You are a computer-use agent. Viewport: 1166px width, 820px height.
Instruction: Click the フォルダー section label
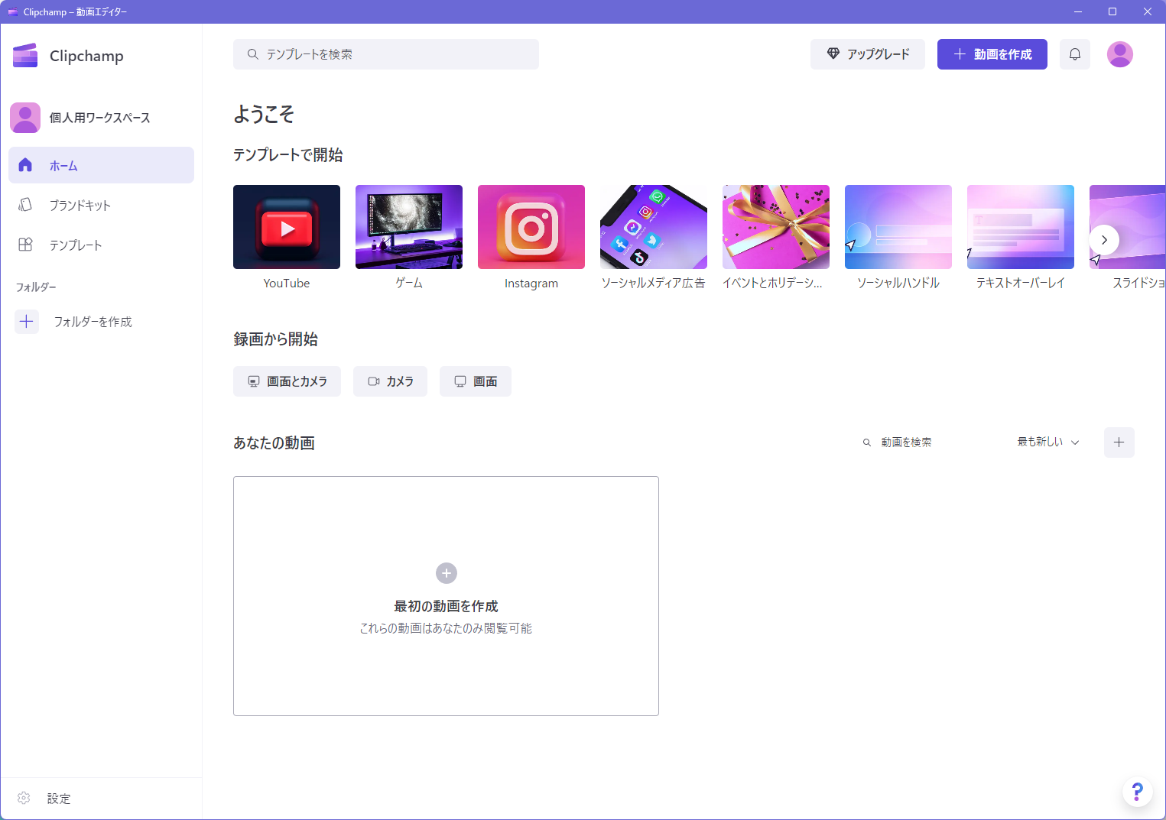click(36, 287)
